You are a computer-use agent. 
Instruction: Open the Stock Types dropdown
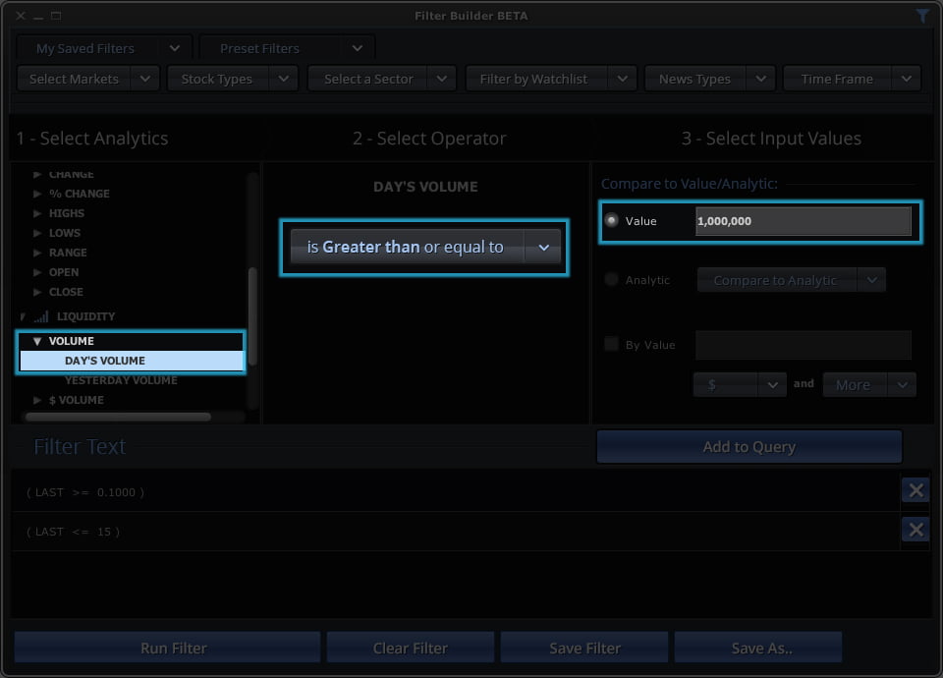coord(232,79)
